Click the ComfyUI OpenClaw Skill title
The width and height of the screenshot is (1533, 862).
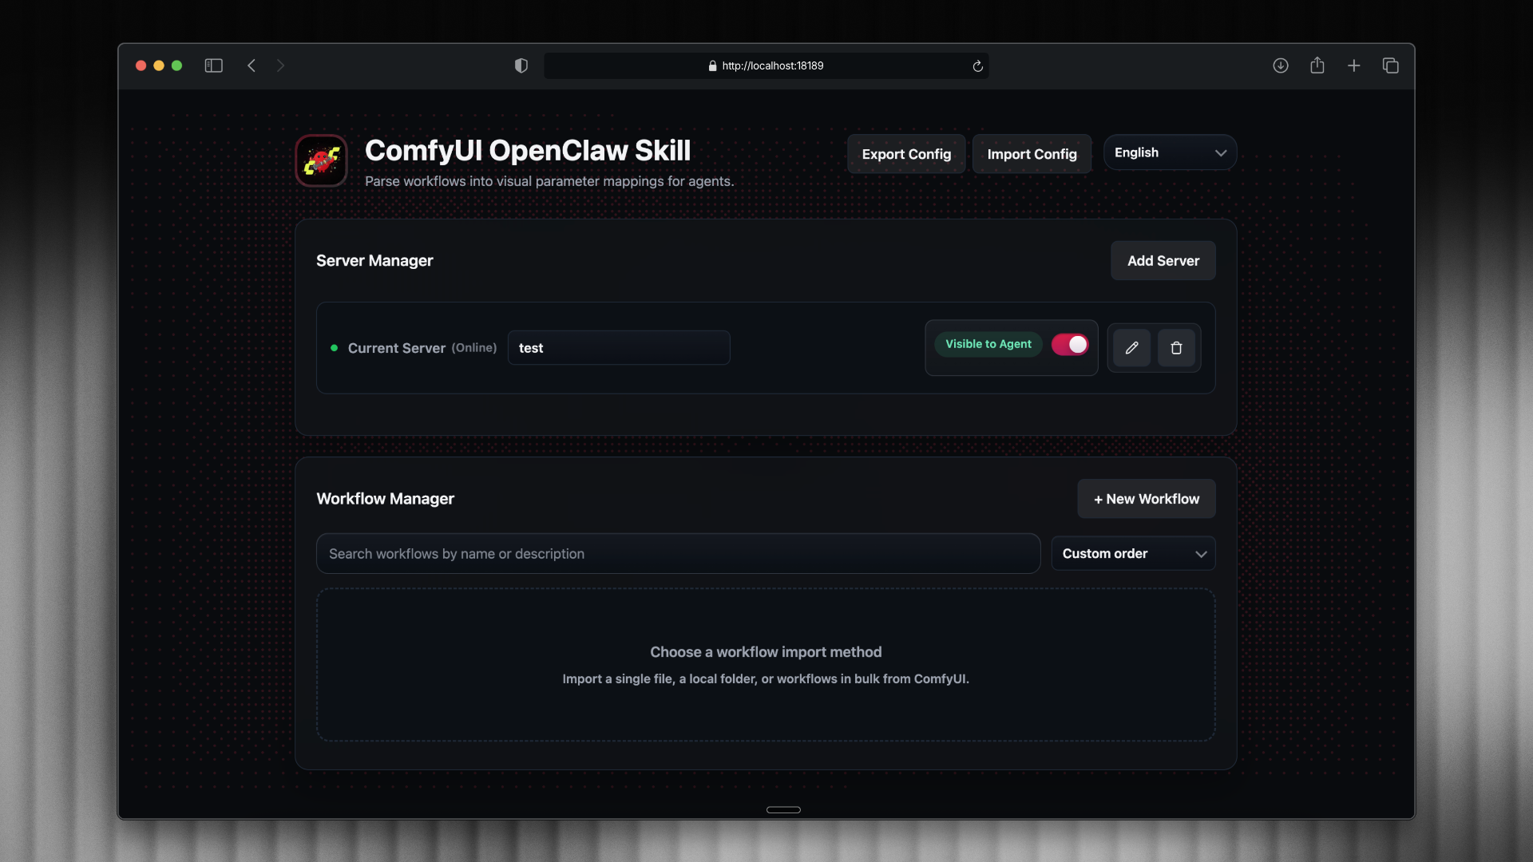528,151
